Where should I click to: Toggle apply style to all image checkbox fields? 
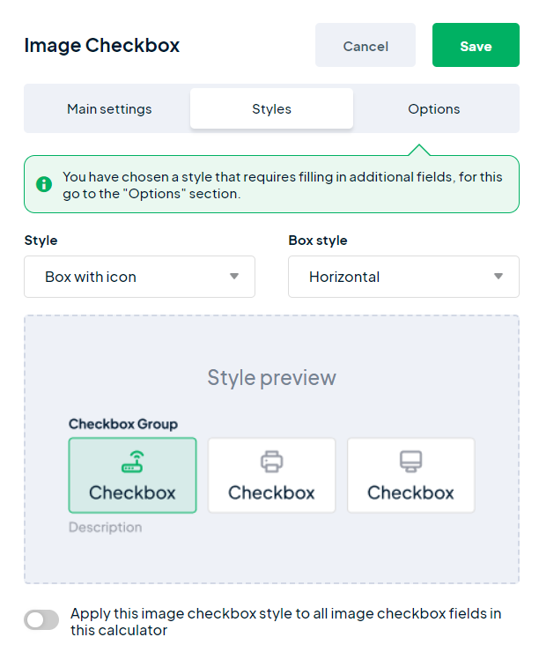click(41, 620)
